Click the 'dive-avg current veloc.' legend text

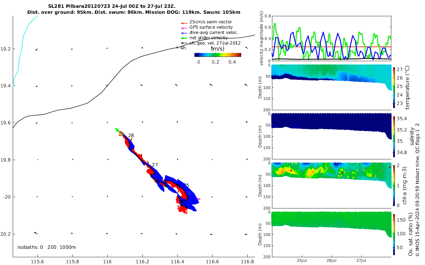coord(214,33)
